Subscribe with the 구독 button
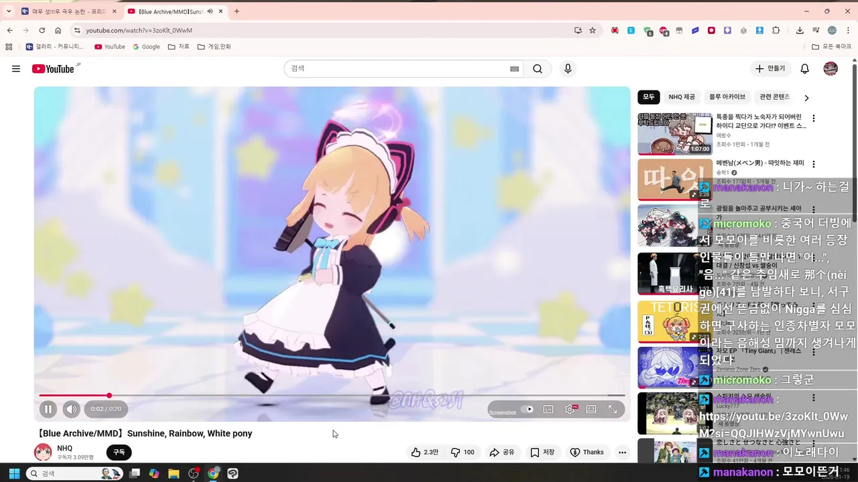The height and width of the screenshot is (482, 858). click(119, 453)
